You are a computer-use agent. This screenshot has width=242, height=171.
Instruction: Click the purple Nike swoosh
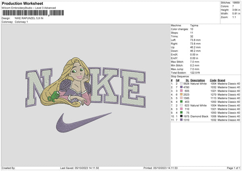(x=83, y=123)
